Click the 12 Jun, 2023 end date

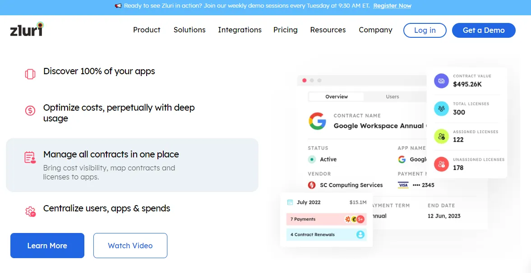pos(444,216)
